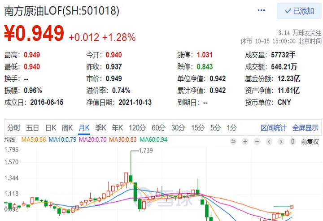Zoom in chart with plus icon

[245, 141]
